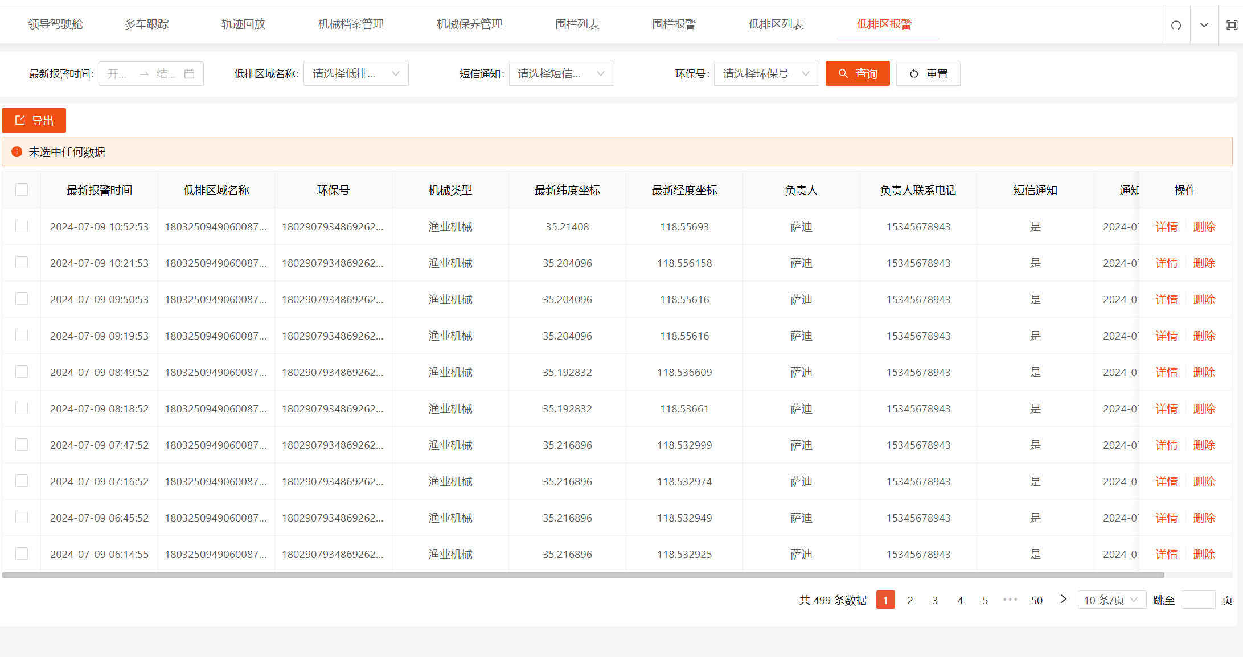Click the longitude cell 118.556158
The height and width of the screenshot is (657, 1243).
click(x=684, y=263)
